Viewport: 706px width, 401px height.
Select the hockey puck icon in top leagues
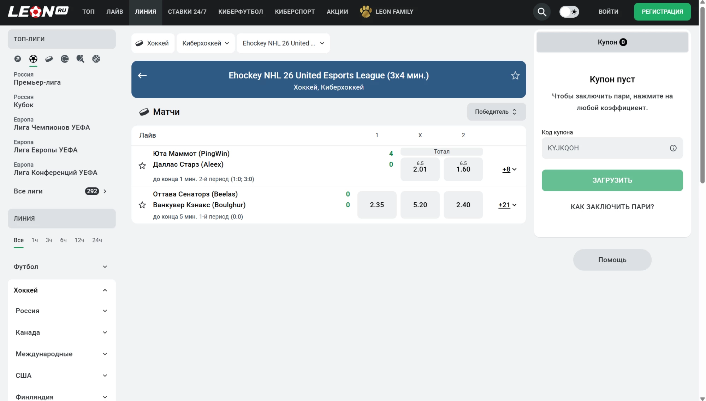(x=49, y=59)
